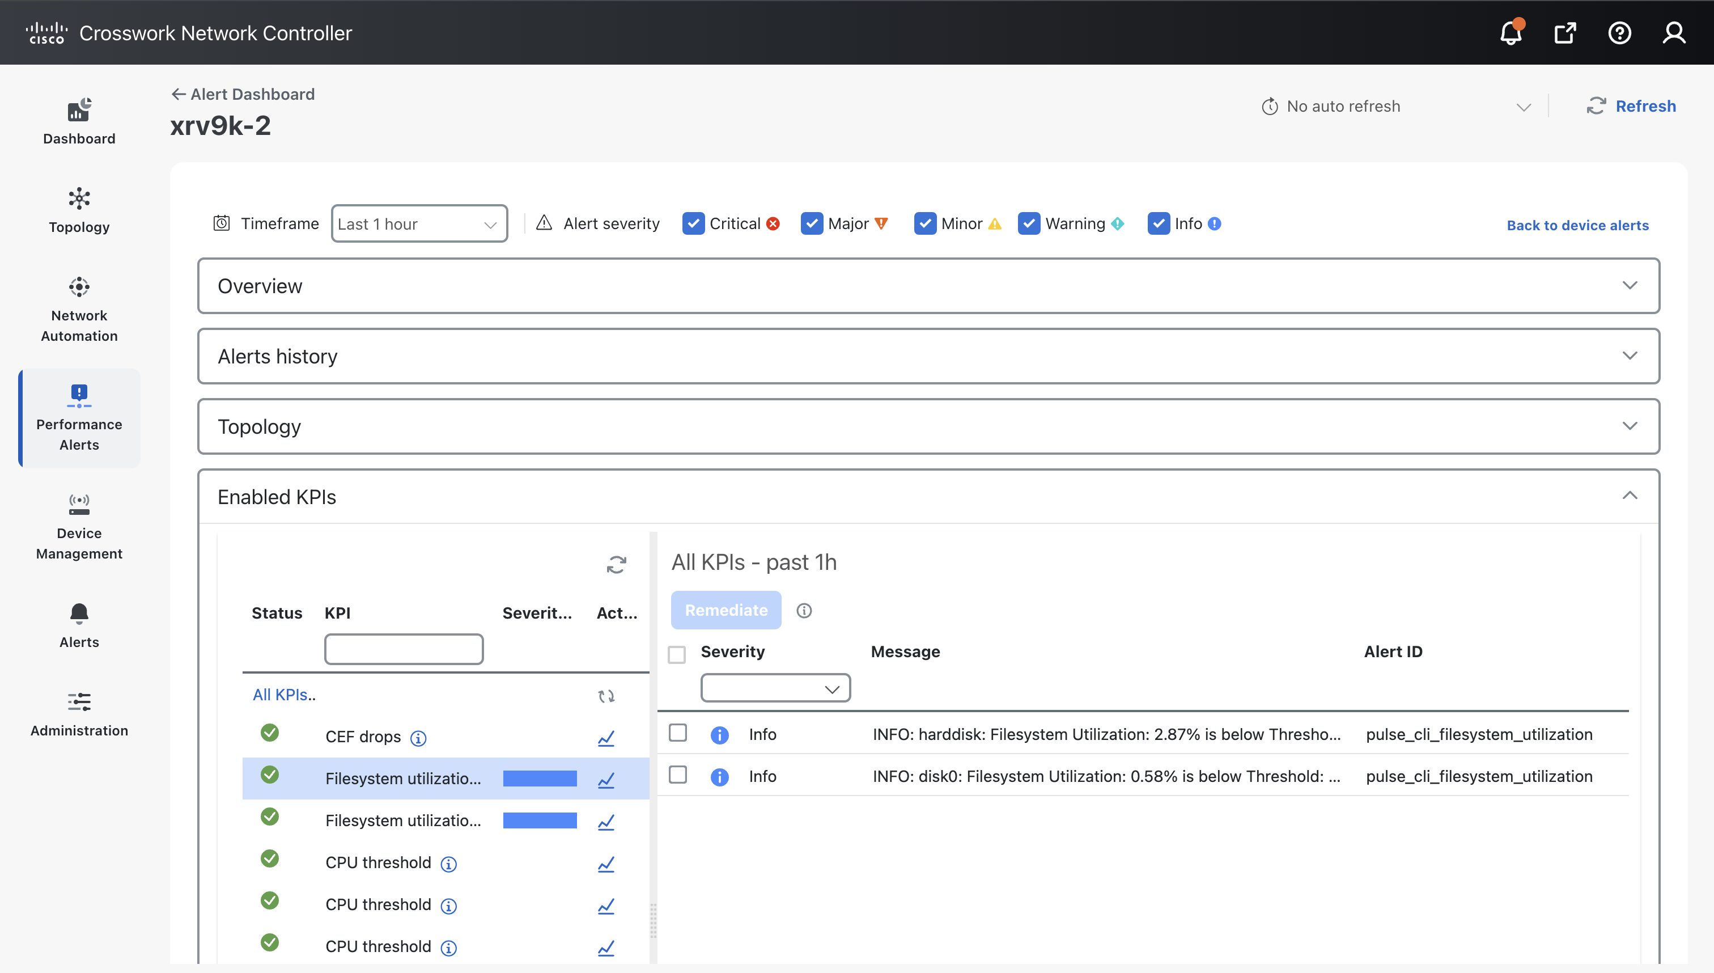The width and height of the screenshot is (1714, 973).
Task: Select the harddisk Filesystem Utilization alert checkbox
Action: coord(678,733)
